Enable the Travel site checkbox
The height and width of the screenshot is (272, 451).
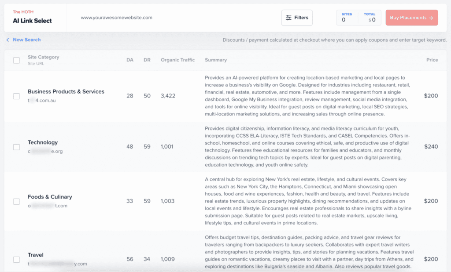click(x=16, y=259)
